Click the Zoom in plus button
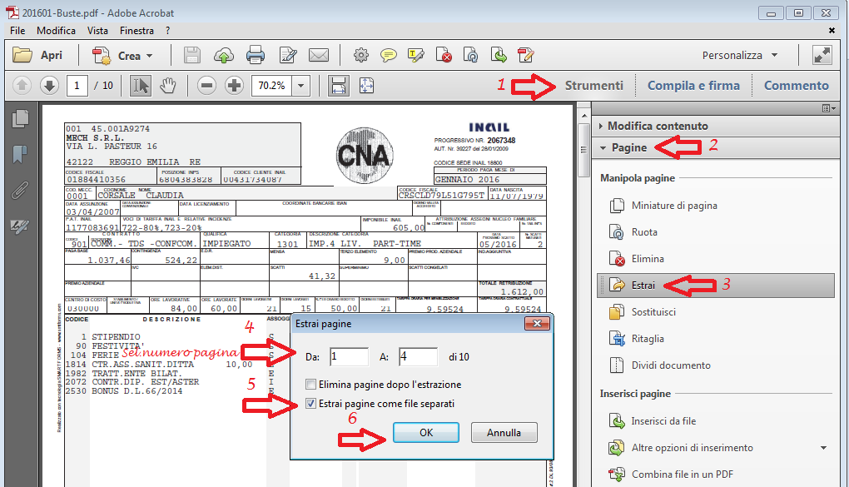The height and width of the screenshot is (487, 849). click(x=234, y=85)
